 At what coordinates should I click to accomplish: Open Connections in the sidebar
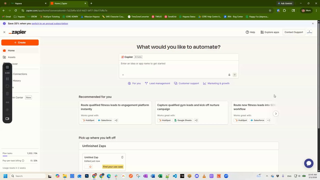point(20,74)
